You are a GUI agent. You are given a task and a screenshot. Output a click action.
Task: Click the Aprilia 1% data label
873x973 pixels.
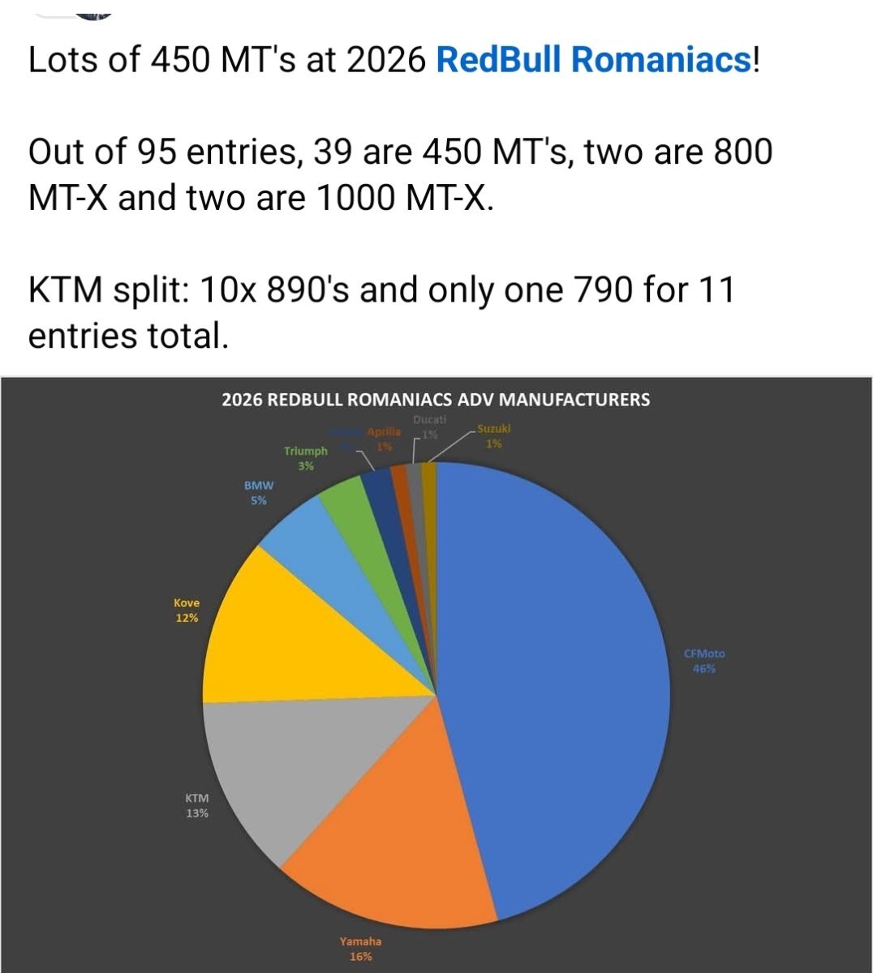tap(384, 439)
